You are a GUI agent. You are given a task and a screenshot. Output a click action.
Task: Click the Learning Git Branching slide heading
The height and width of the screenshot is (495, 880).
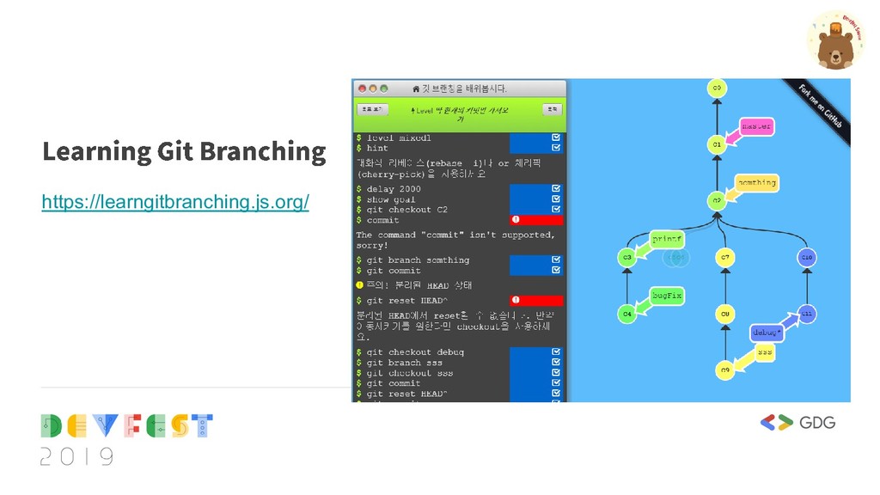(184, 151)
